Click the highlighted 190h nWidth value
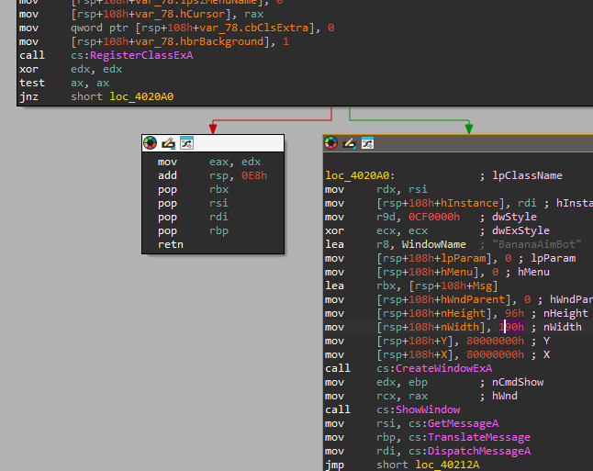Screen dimensions: 593x471 click(511, 327)
